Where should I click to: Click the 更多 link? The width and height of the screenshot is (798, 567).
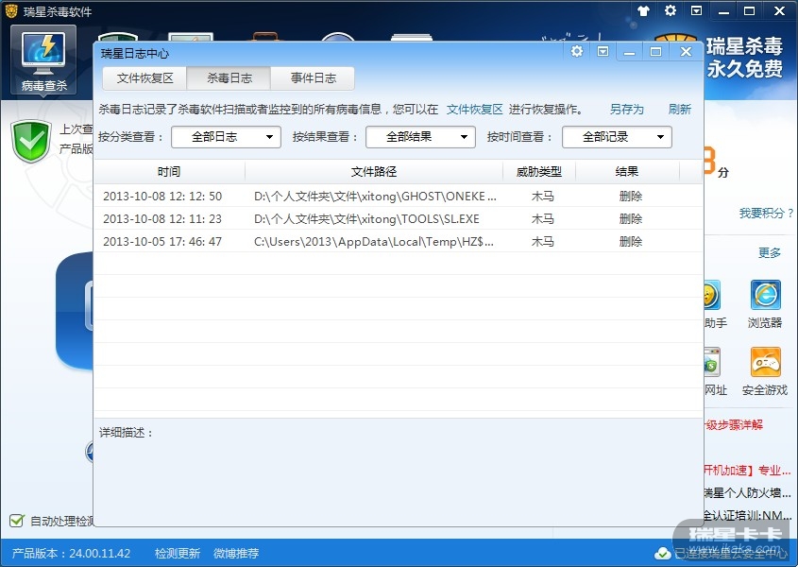pyautogui.click(x=769, y=252)
